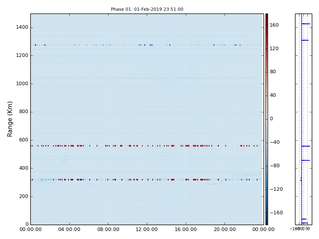Click the colorbar label 40
Viewport: 319px width, 239px height.
(x=273, y=95)
